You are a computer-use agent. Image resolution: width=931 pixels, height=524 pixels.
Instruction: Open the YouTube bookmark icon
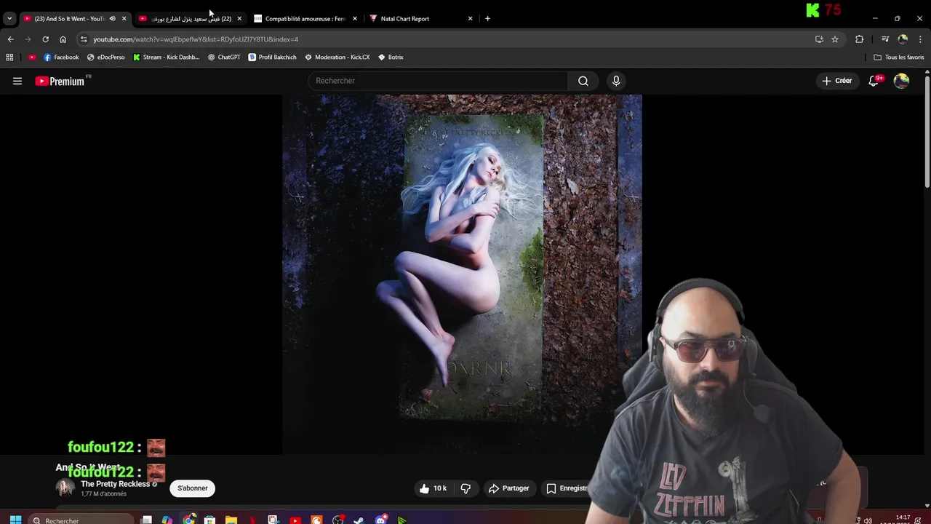[32, 57]
